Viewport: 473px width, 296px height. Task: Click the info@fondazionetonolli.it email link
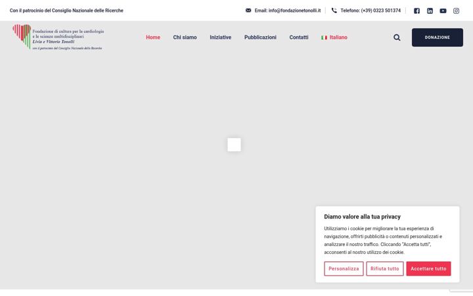[288, 11]
